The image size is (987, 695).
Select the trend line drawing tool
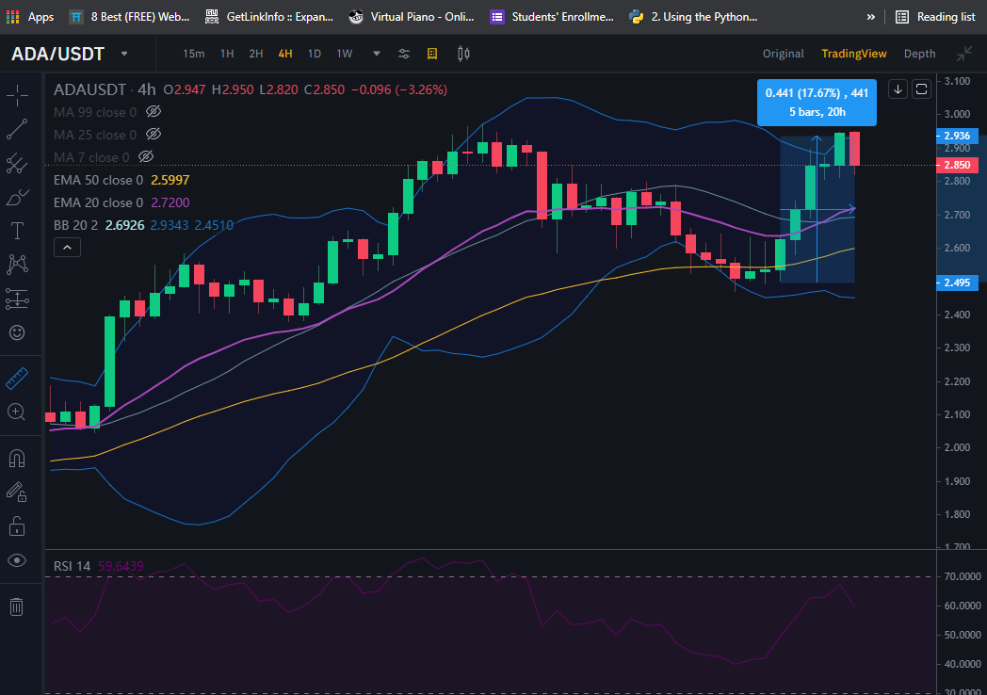17,129
